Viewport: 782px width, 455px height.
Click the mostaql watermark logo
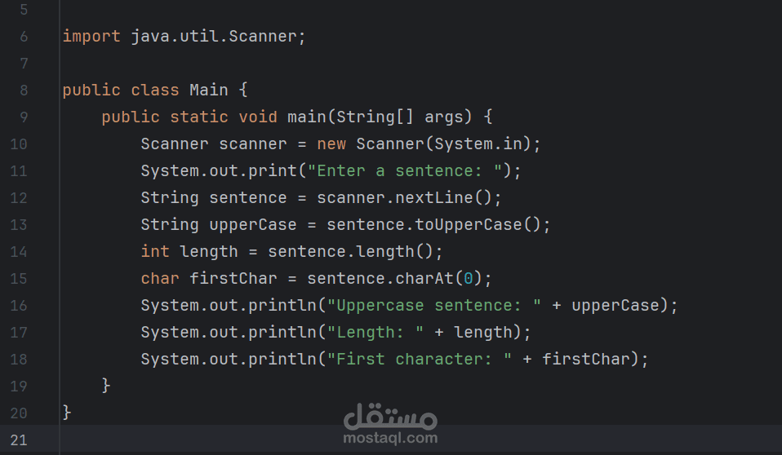(x=390, y=416)
